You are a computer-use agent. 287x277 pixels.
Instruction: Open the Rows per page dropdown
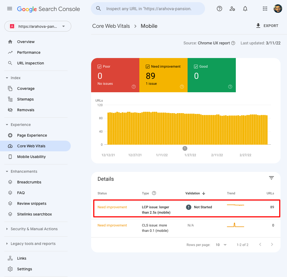pos(221,245)
